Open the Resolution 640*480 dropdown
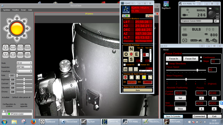This screenshot has height=125, width=223. [x=24, y=67]
